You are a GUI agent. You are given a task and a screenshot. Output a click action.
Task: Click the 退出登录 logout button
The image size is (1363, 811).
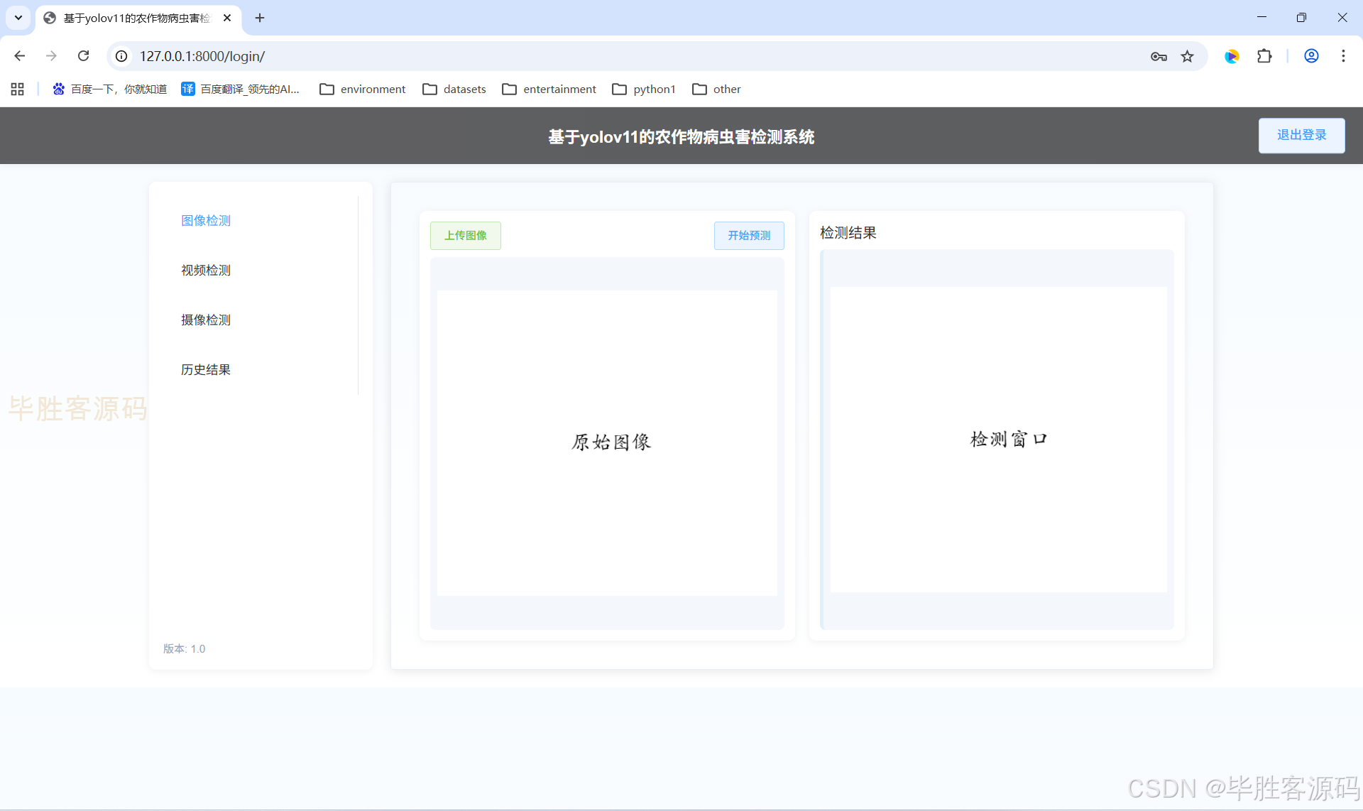tap(1301, 135)
